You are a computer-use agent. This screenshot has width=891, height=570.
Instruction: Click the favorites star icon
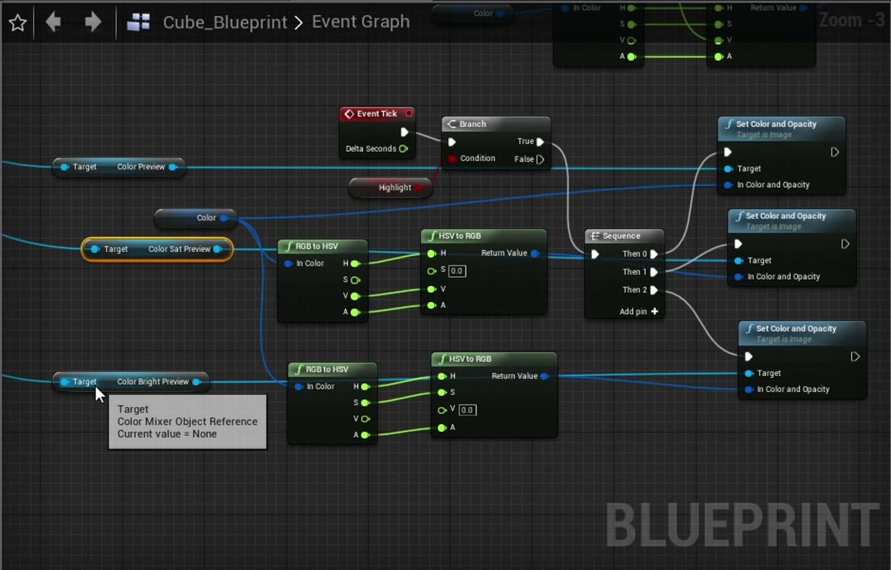click(18, 23)
